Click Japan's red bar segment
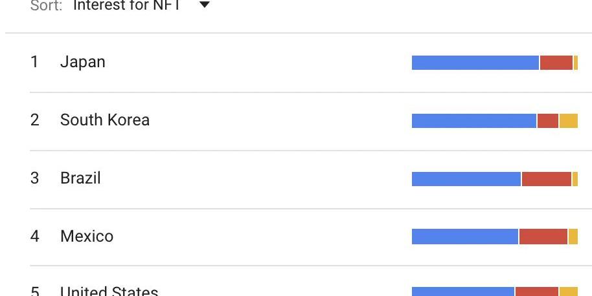Screen dimensions: 592x296 click(556, 63)
